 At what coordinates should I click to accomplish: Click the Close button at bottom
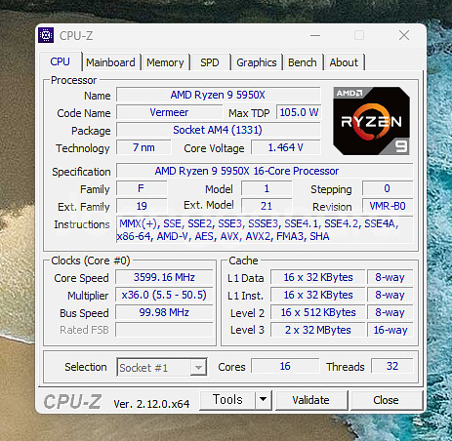(x=386, y=400)
